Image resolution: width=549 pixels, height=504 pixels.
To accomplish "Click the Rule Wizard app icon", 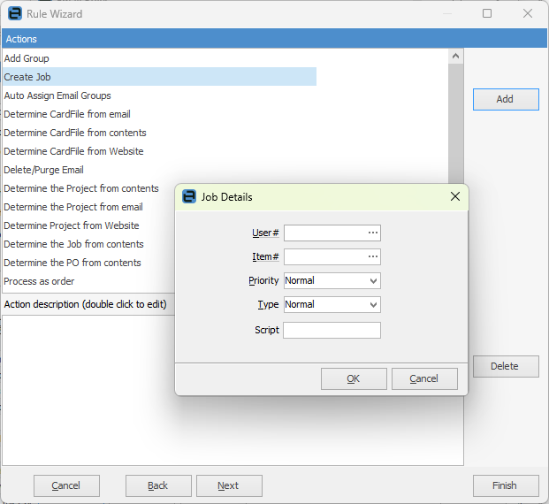I will click(15, 14).
